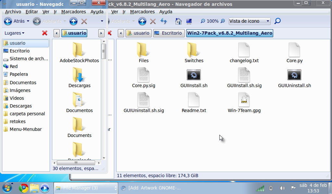The height and width of the screenshot is (194, 332).
Task: Open Editar menu in usuario window
Action: pyautogui.click(x=32, y=12)
